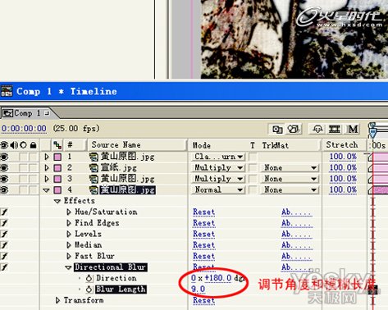Toggle Direction property stopwatch

(89, 278)
